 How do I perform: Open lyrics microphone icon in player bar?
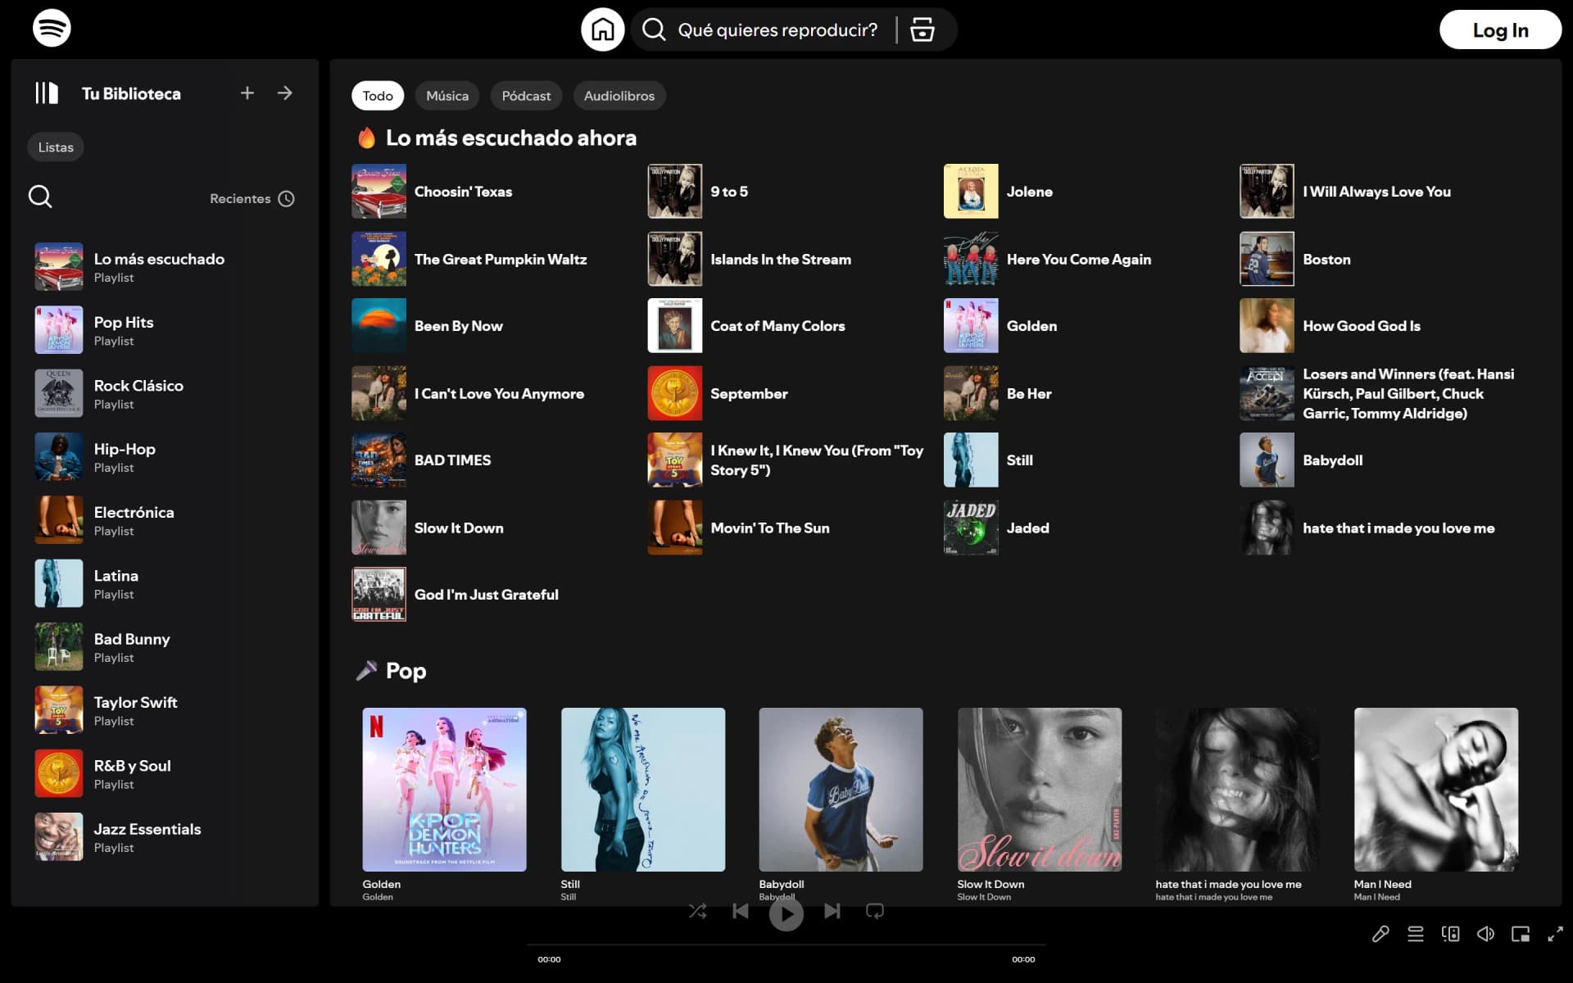click(x=1380, y=934)
